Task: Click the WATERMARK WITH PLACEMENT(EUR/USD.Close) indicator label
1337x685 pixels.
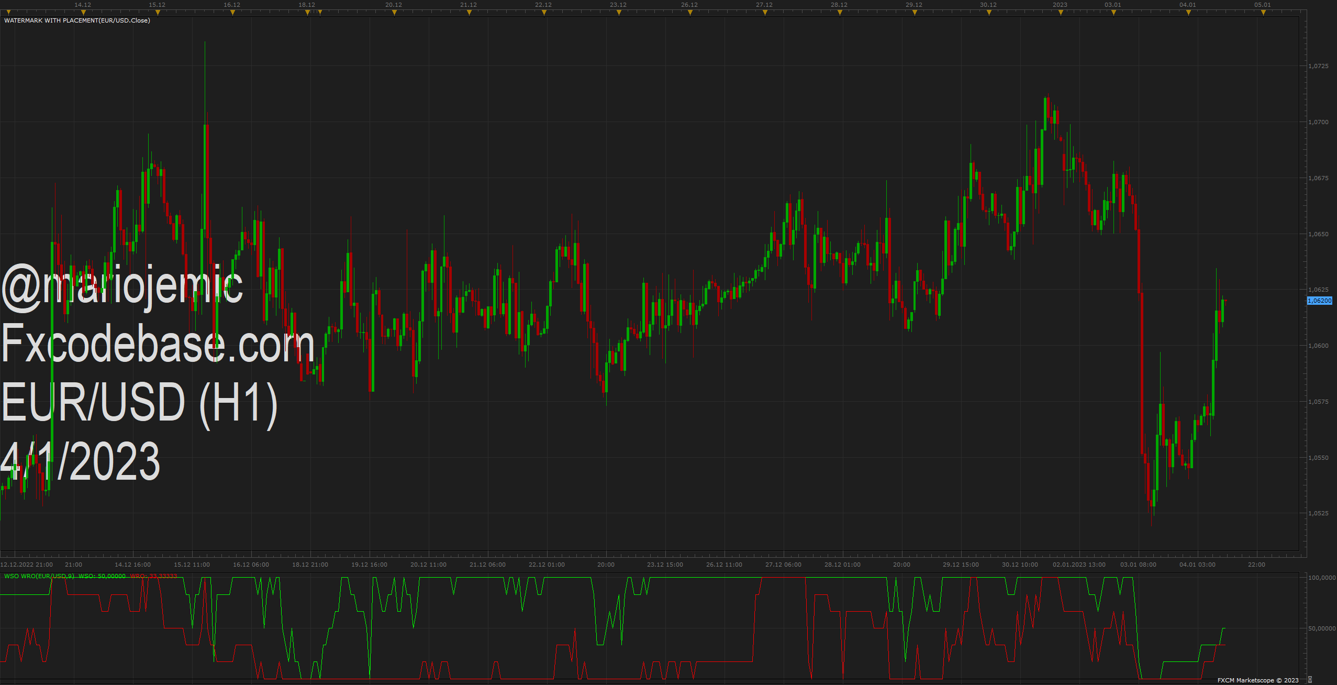Action: tap(77, 20)
